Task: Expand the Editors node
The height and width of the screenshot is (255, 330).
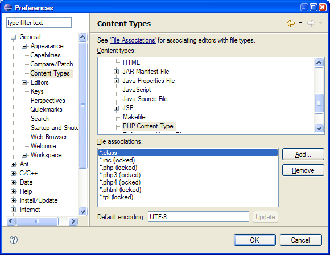Action: pyautogui.click(x=24, y=82)
